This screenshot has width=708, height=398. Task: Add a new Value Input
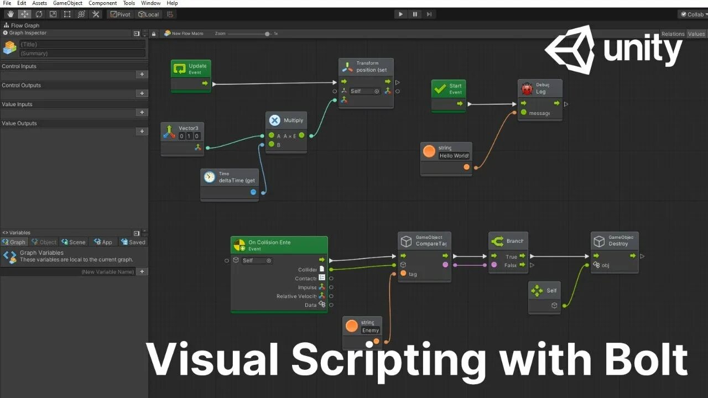point(142,112)
